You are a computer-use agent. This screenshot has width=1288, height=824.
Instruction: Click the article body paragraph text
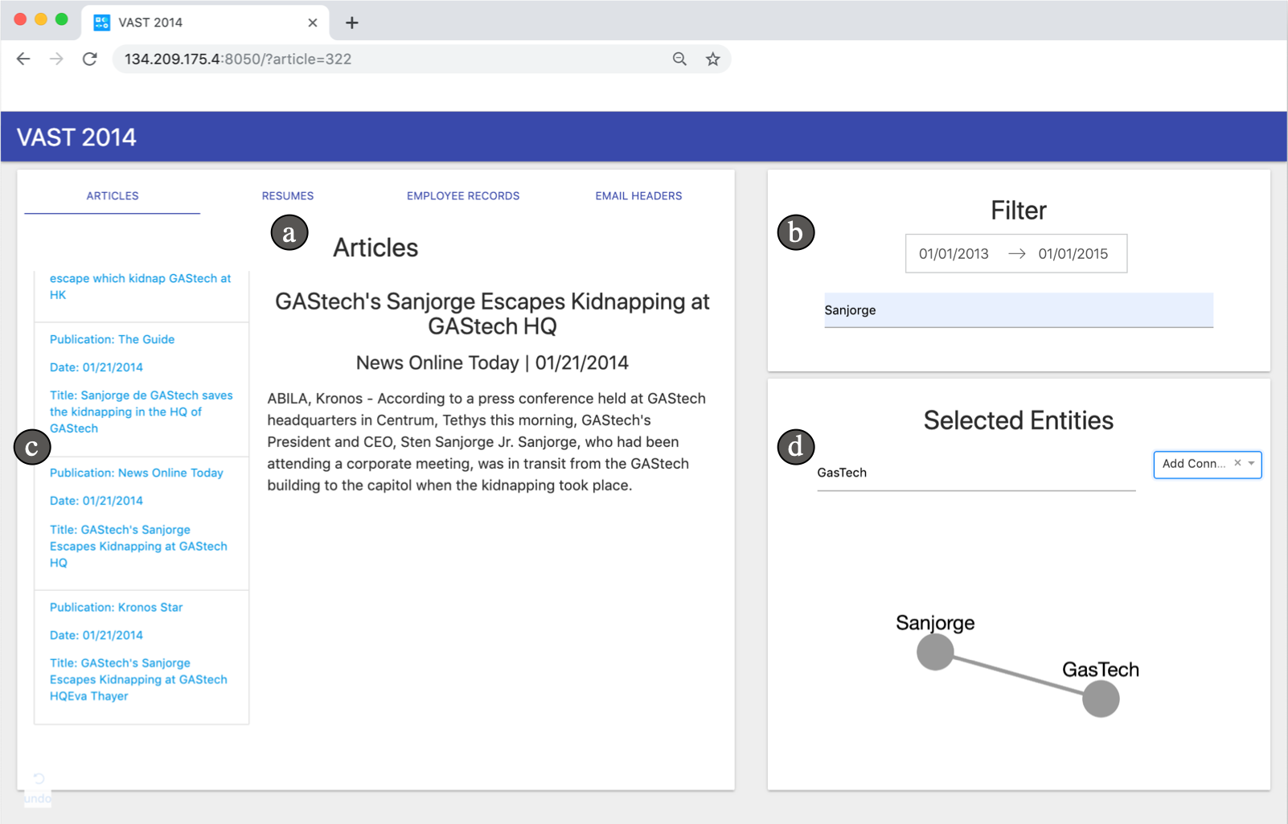pos(486,442)
